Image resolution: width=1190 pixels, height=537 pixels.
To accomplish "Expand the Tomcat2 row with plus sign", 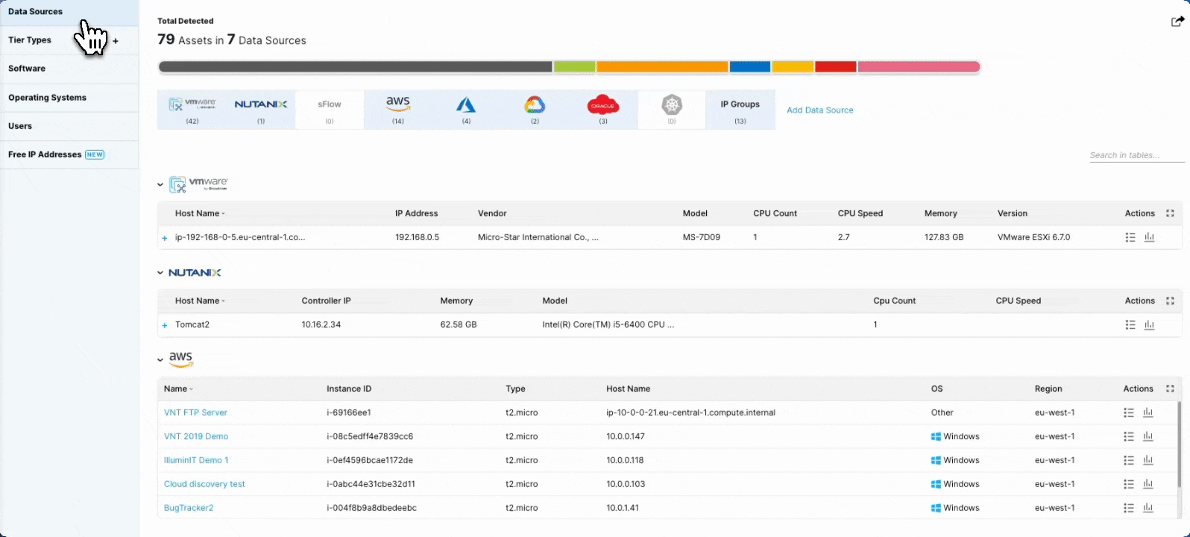I will point(165,325).
